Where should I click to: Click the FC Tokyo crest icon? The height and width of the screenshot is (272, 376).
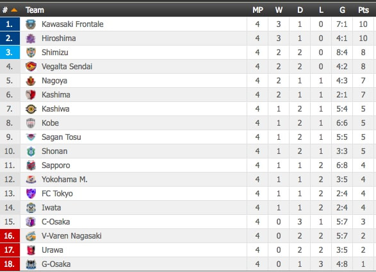pos(31,194)
